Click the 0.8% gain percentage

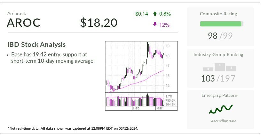click(165, 14)
